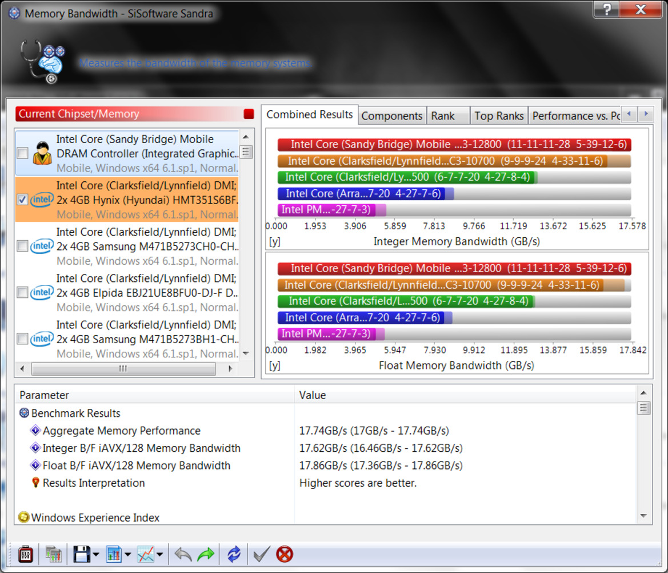The height and width of the screenshot is (573, 668).
Task: Click the stethoscope and brain module icon
Action: tap(43, 62)
